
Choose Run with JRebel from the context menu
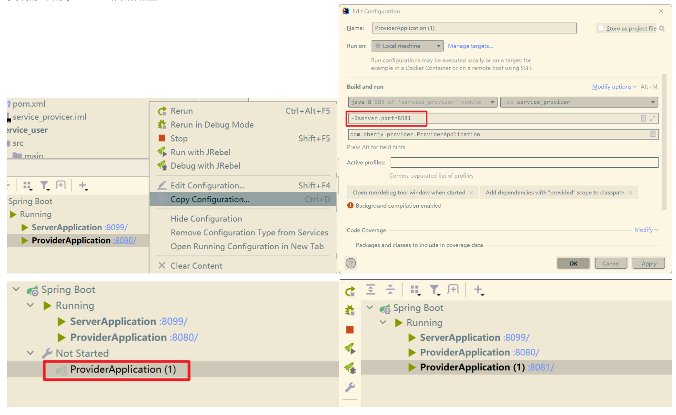click(x=243, y=152)
